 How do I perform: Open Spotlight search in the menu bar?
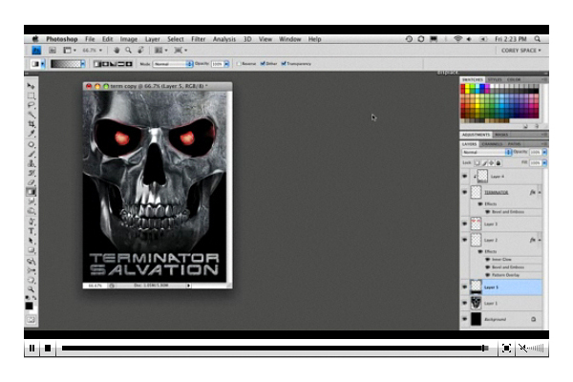coord(537,39)
